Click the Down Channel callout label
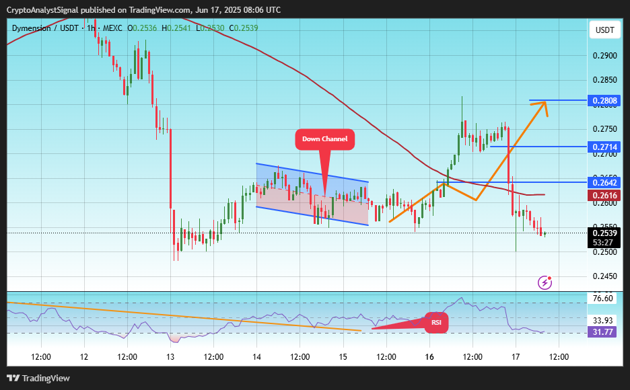This screenshot has height=390, width=630. coord(324,139)
